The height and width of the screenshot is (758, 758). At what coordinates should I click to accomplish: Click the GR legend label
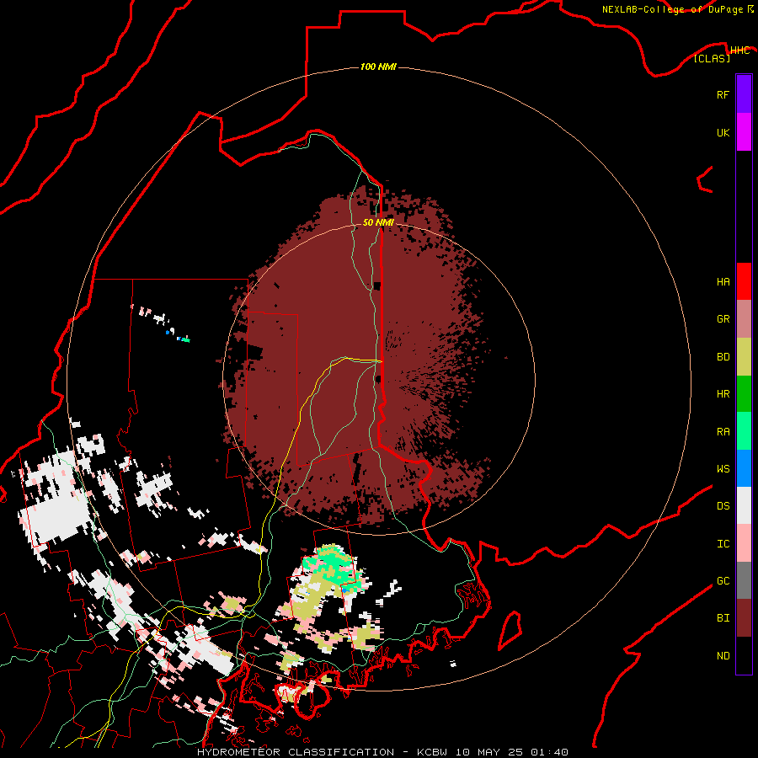coord(723,319)
